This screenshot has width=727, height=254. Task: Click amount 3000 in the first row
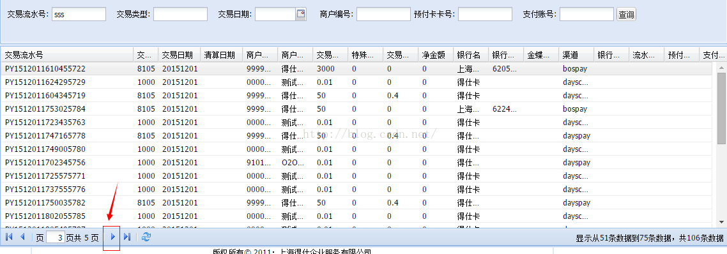[325, 68]
